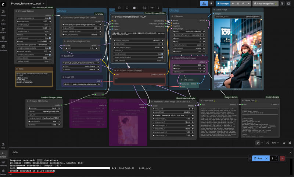294x177 pixels.
Task: Open the Templates sidebar icon
Action: click(3, 48)
